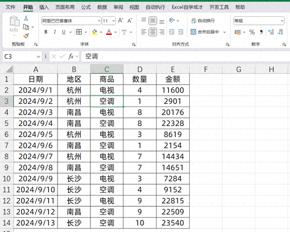Switch to the 开发工具 tab

coord(219,7)
